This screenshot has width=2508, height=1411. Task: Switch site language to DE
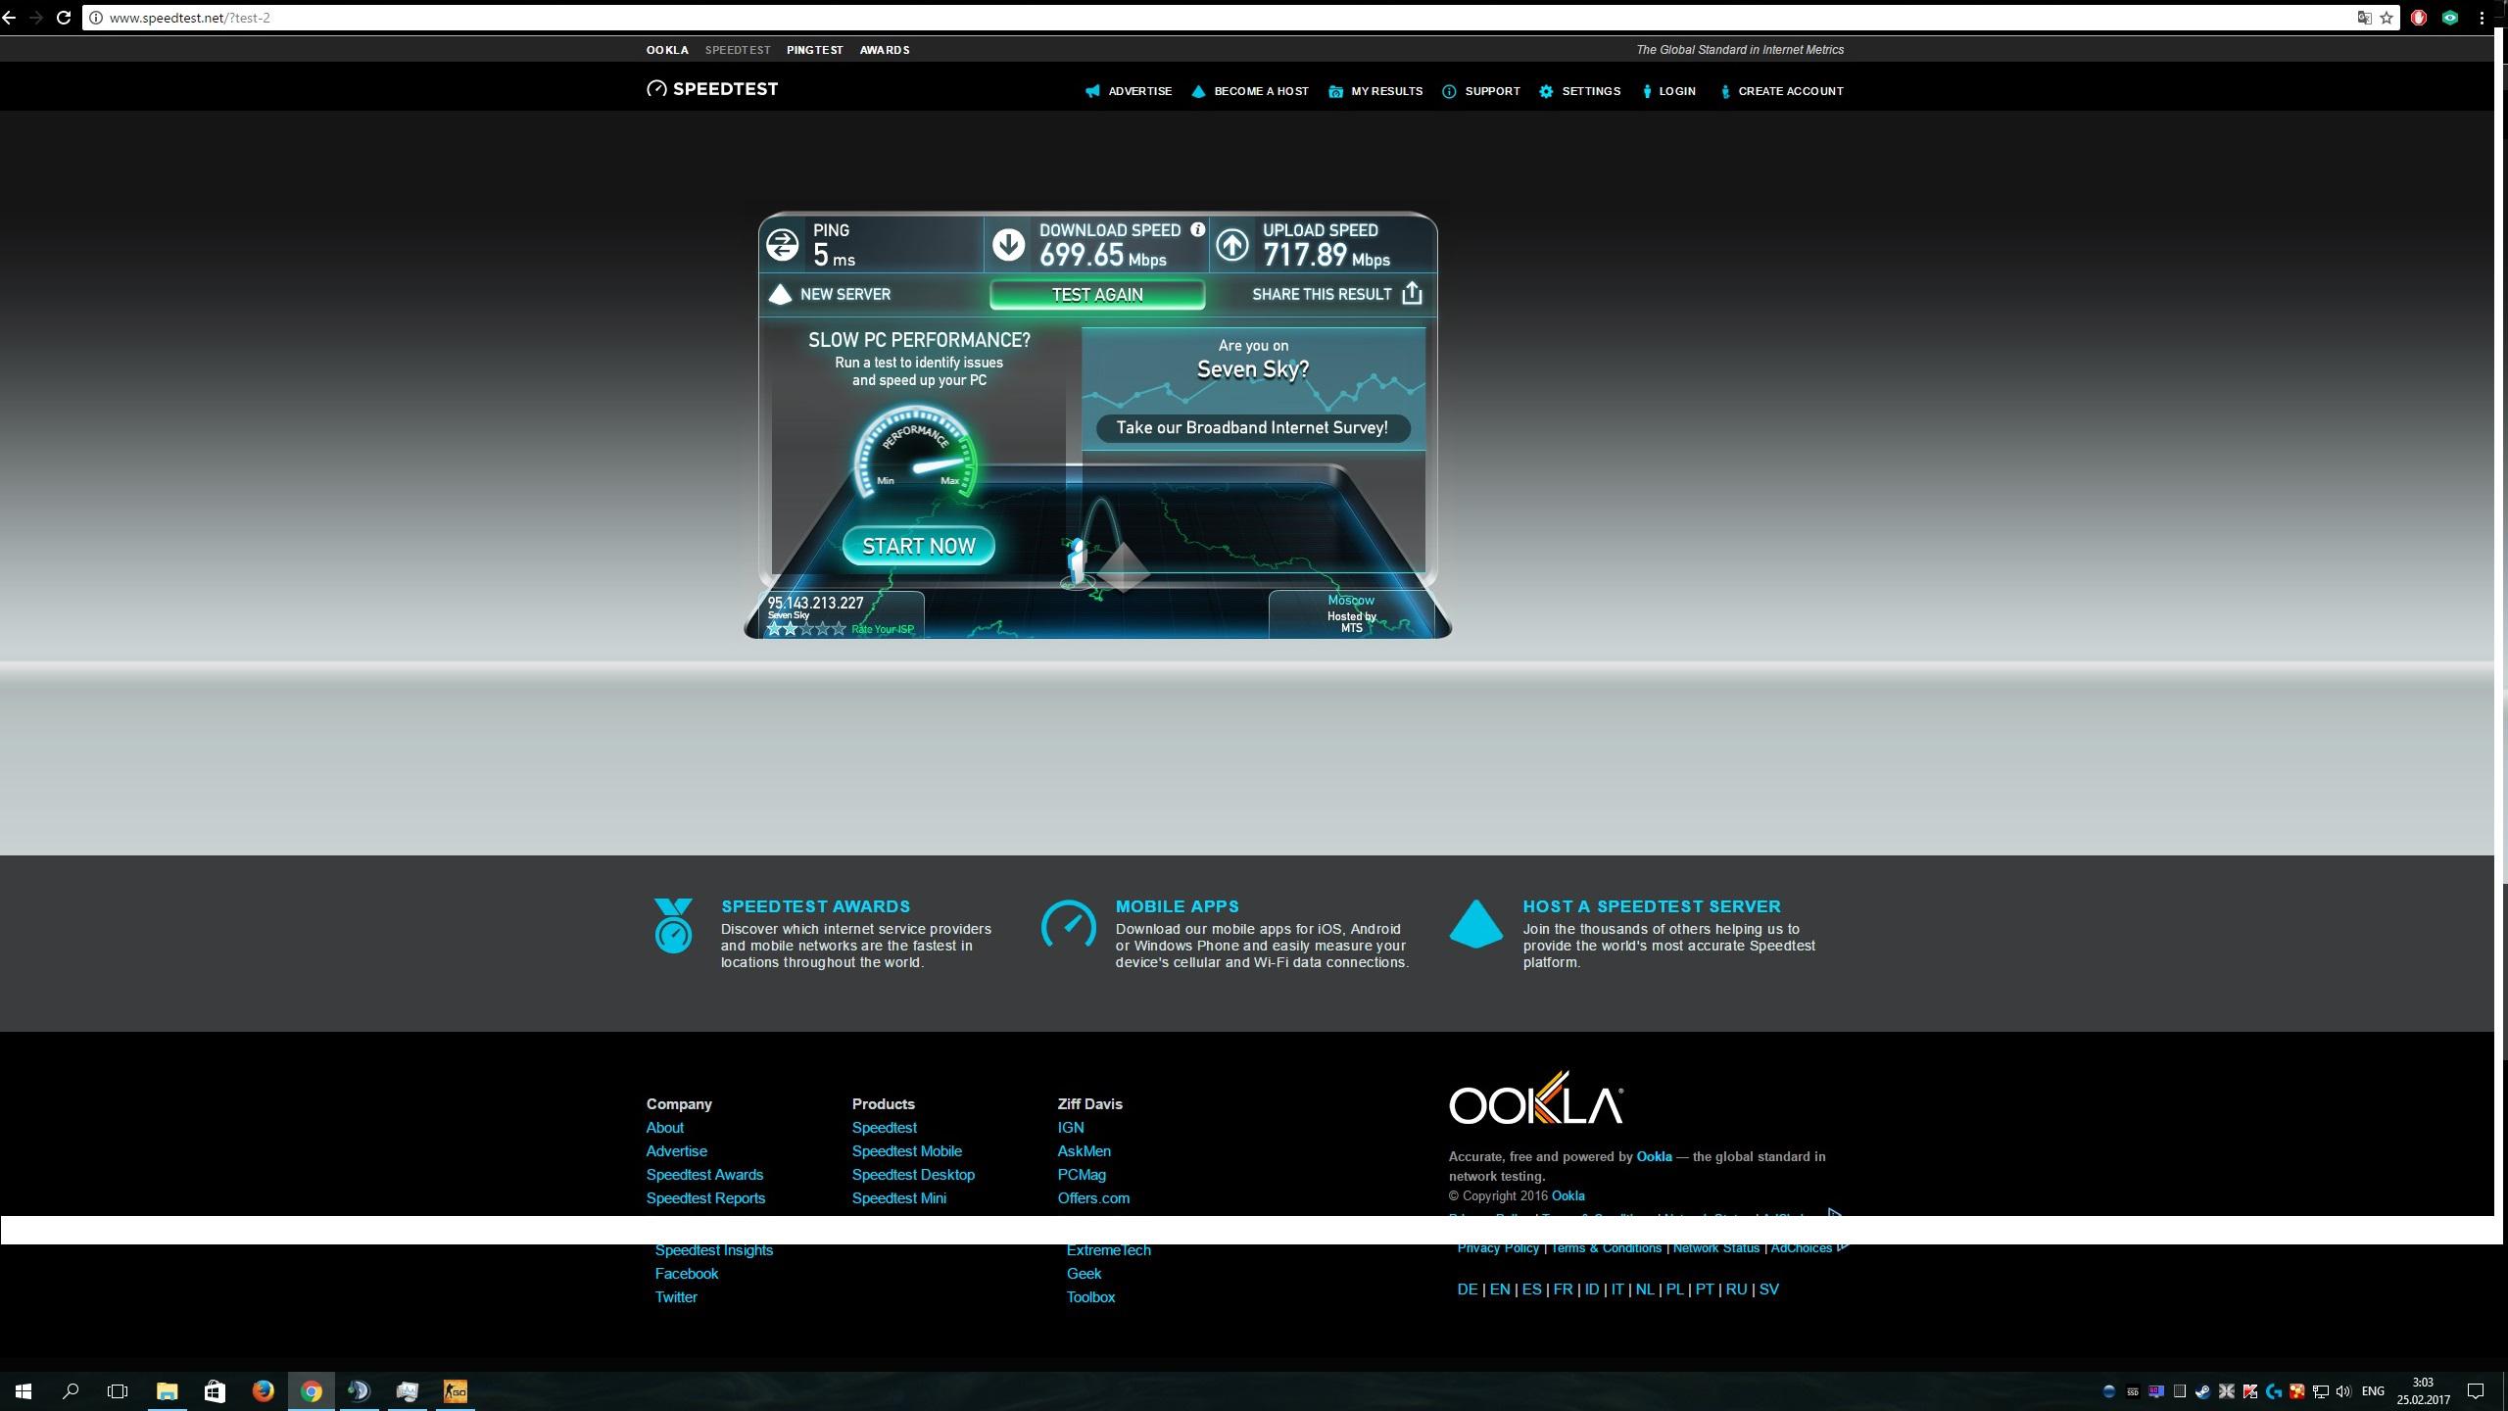point(1467,1289)
